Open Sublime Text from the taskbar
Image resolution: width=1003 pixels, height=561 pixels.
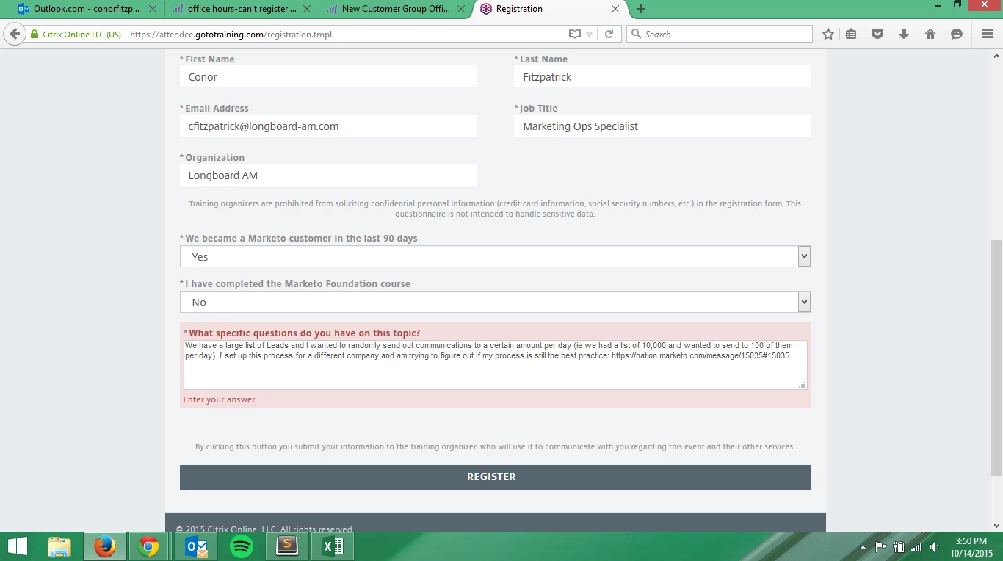[x=287, y=546]
